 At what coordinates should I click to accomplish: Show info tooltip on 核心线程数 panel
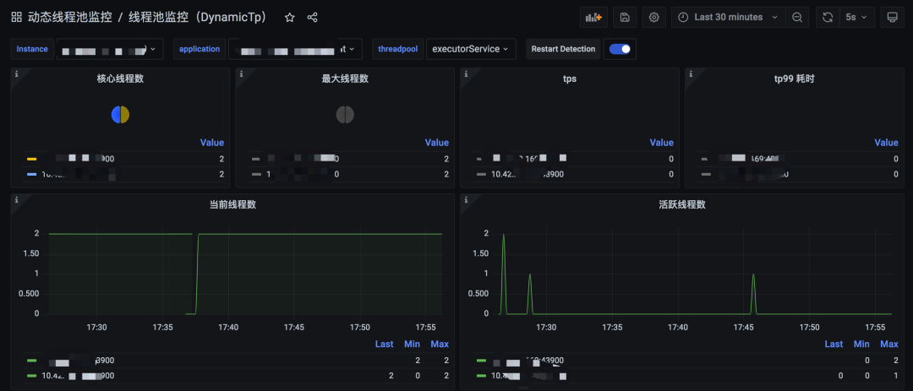click(x=16, y=74)
